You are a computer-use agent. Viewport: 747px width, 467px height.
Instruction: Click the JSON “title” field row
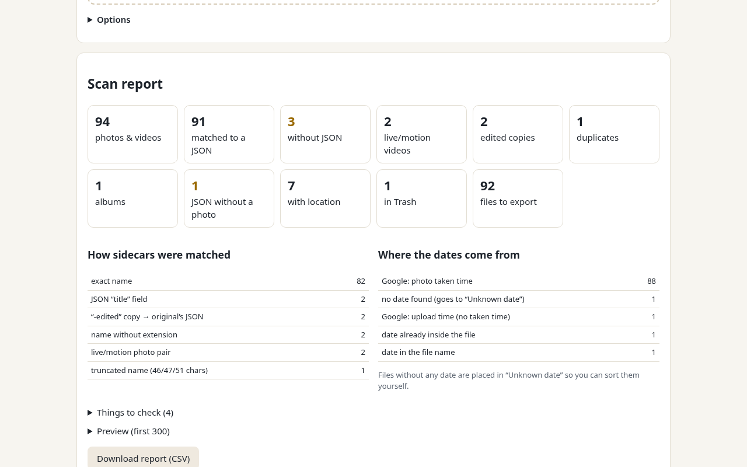228,299
